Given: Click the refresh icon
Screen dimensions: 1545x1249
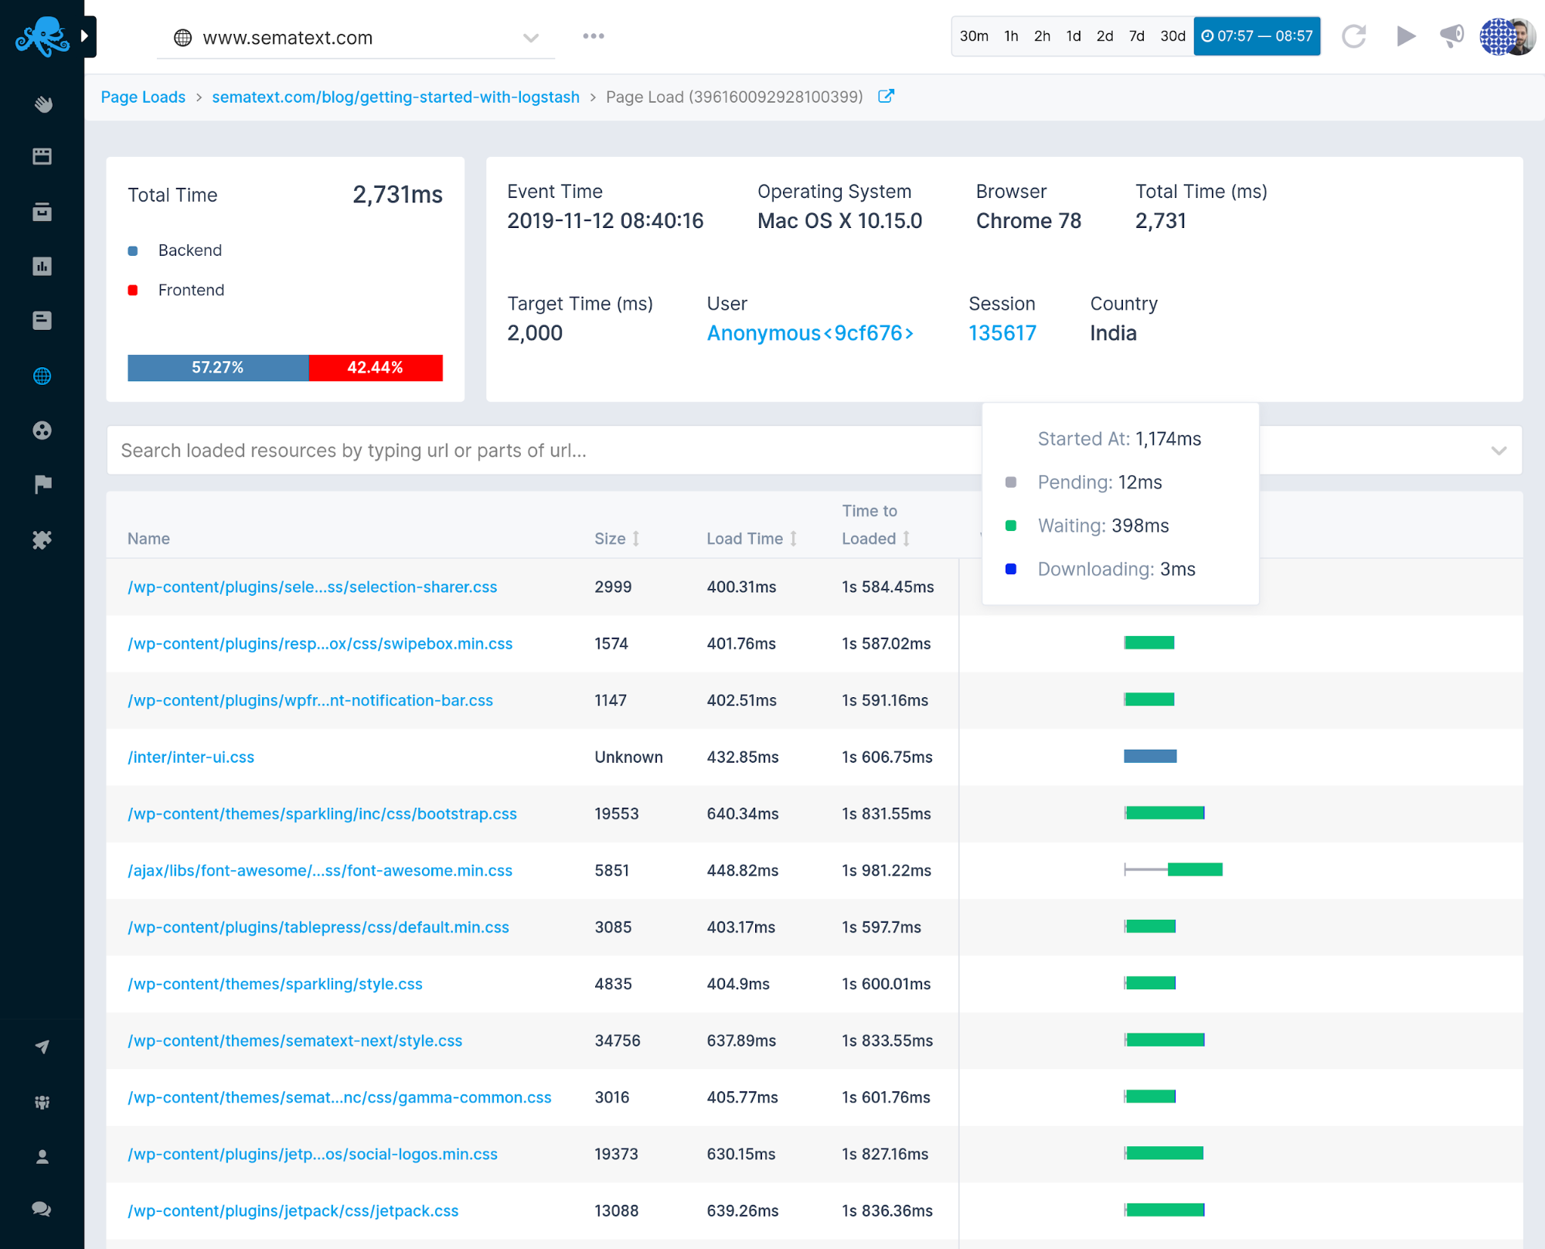Looking at the screenshot, I should (x=1354, y=36).
